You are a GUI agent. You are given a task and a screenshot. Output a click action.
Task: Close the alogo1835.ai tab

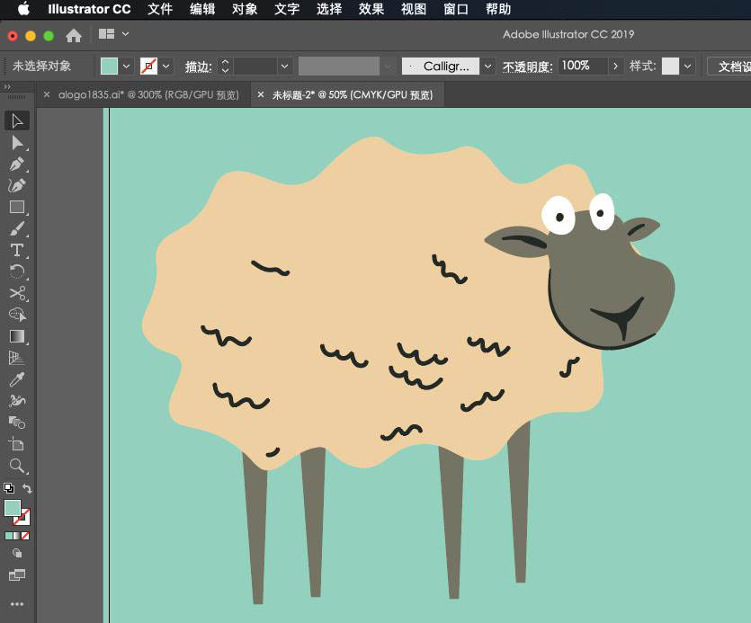(47, 94)
